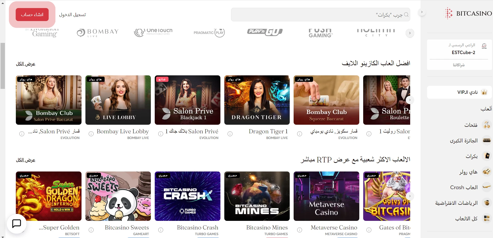Screen dimensions: 493x238
Task: Open Salon Prive Roulette thumbnail
Action: pyautogui.click(x=387, y=100)
